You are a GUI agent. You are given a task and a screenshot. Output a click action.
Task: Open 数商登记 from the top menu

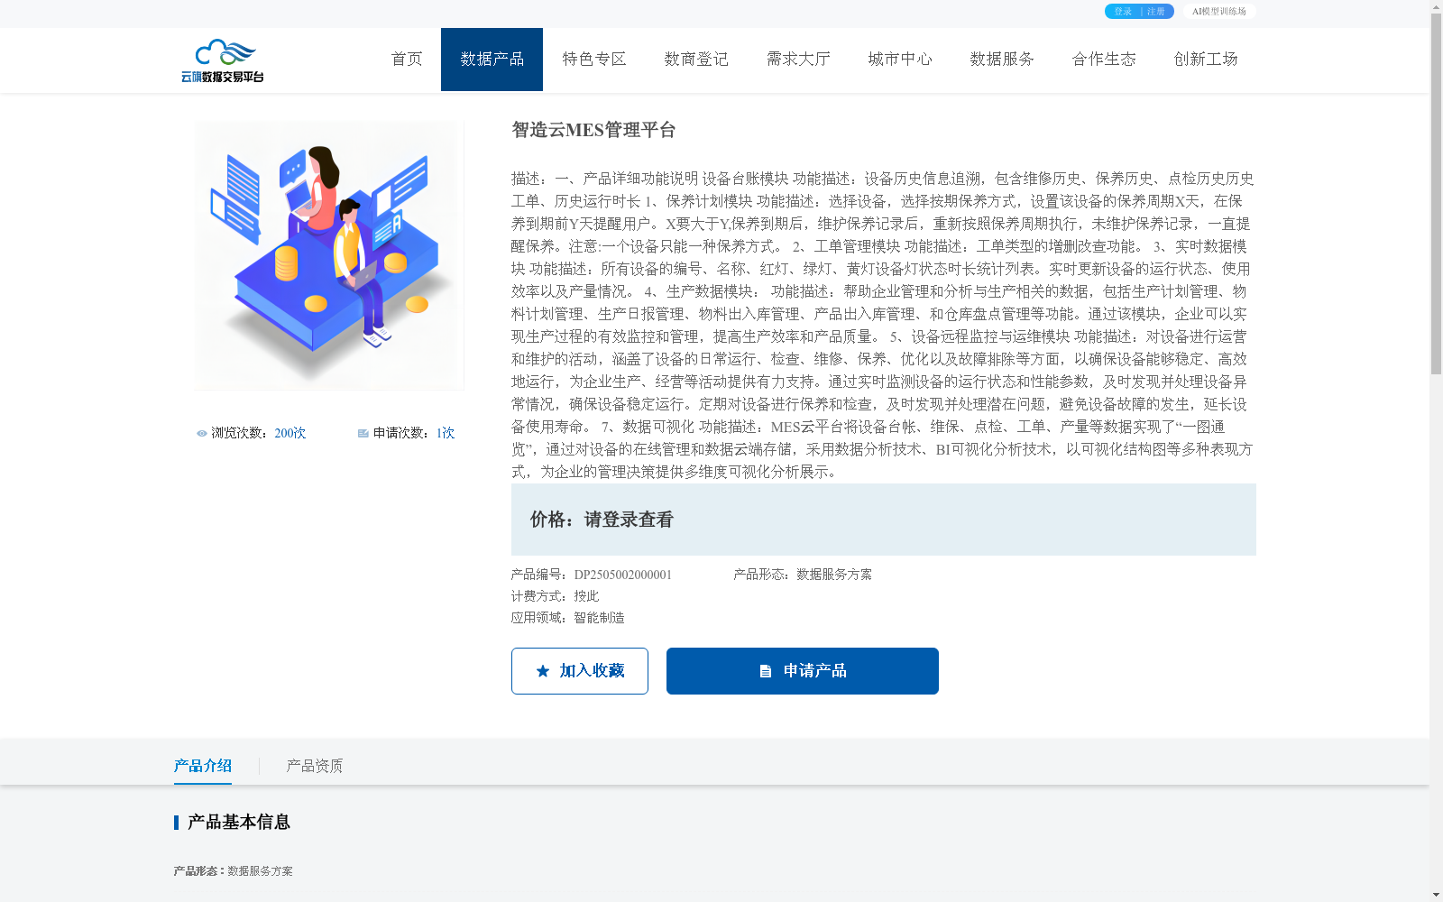tap(696, 60)
